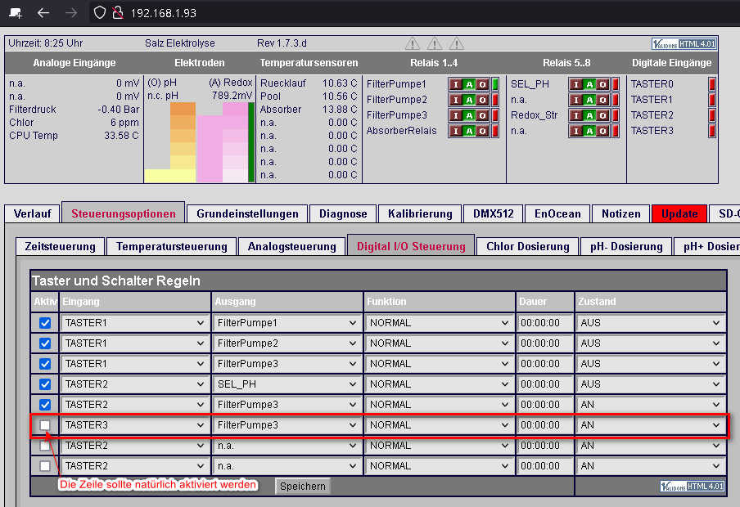Switch SEL_PH relay on with I

coord(576,84)
